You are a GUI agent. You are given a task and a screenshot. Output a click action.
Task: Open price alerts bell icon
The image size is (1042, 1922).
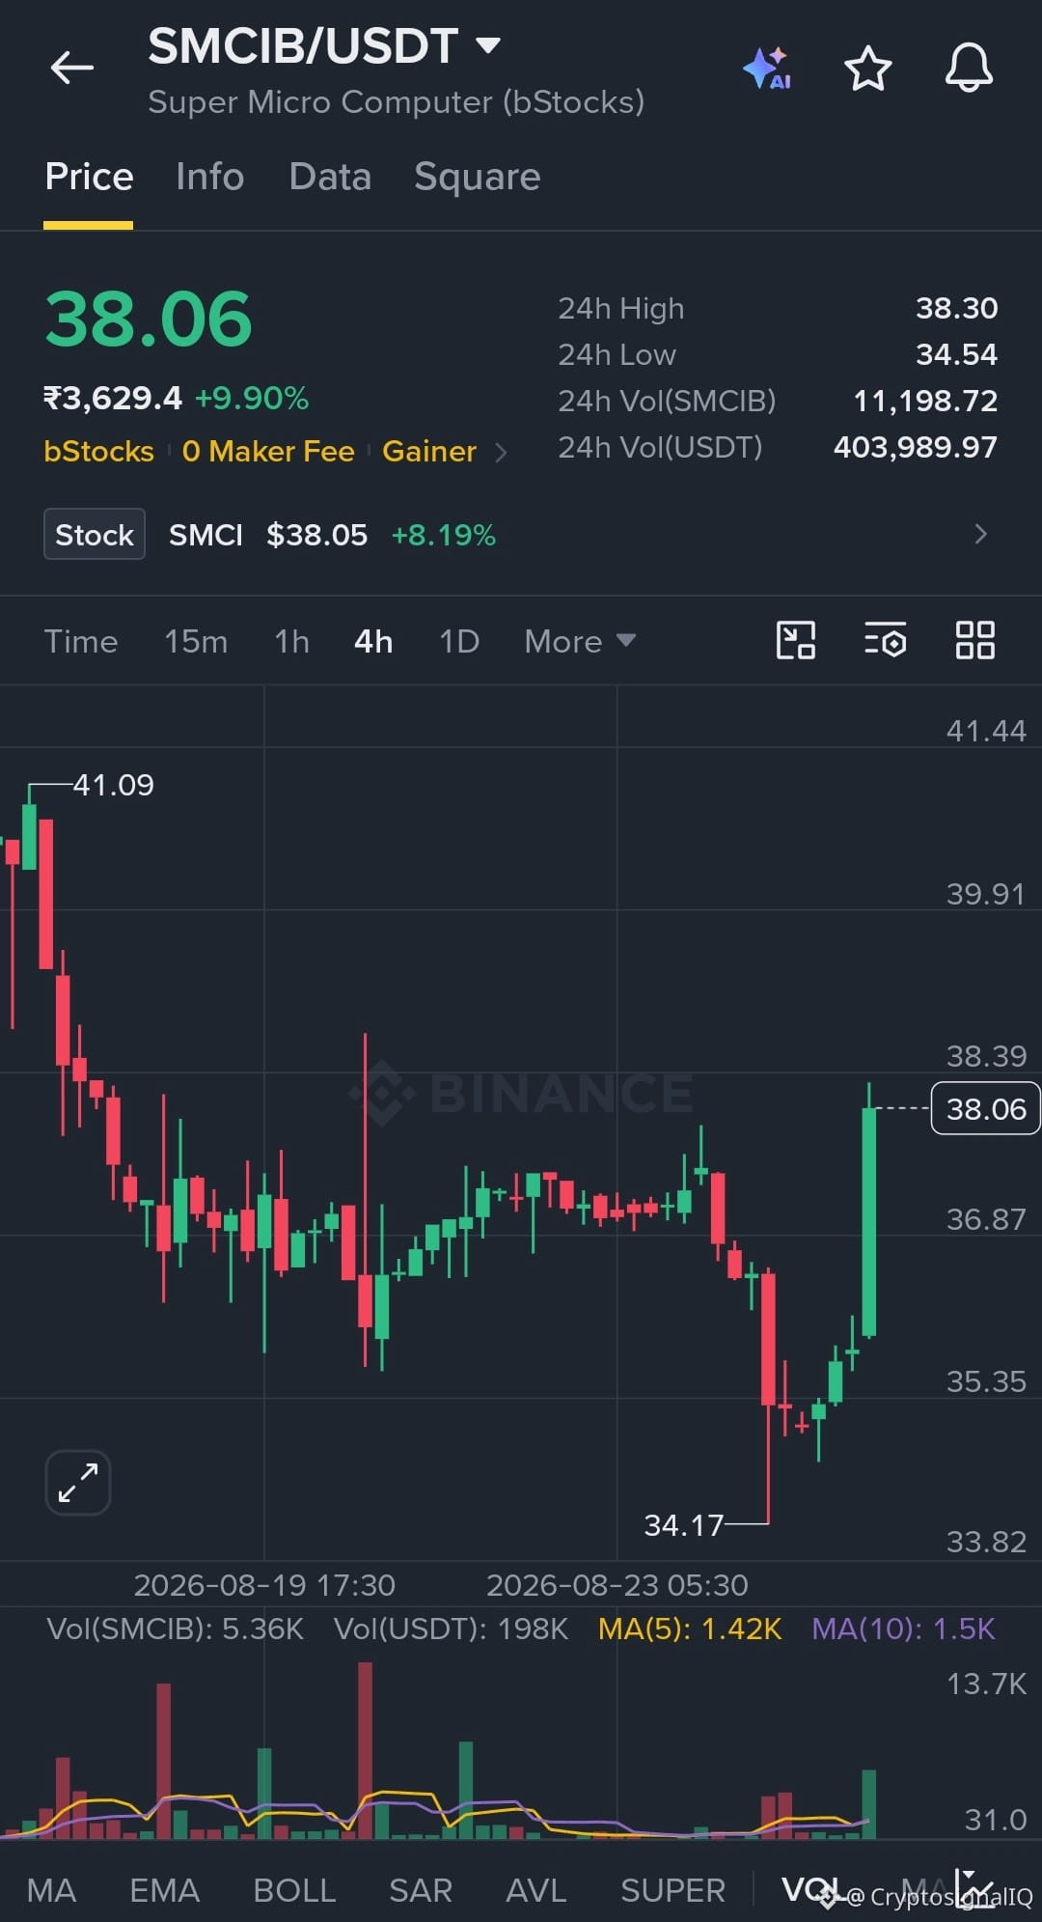click(969, 68)
